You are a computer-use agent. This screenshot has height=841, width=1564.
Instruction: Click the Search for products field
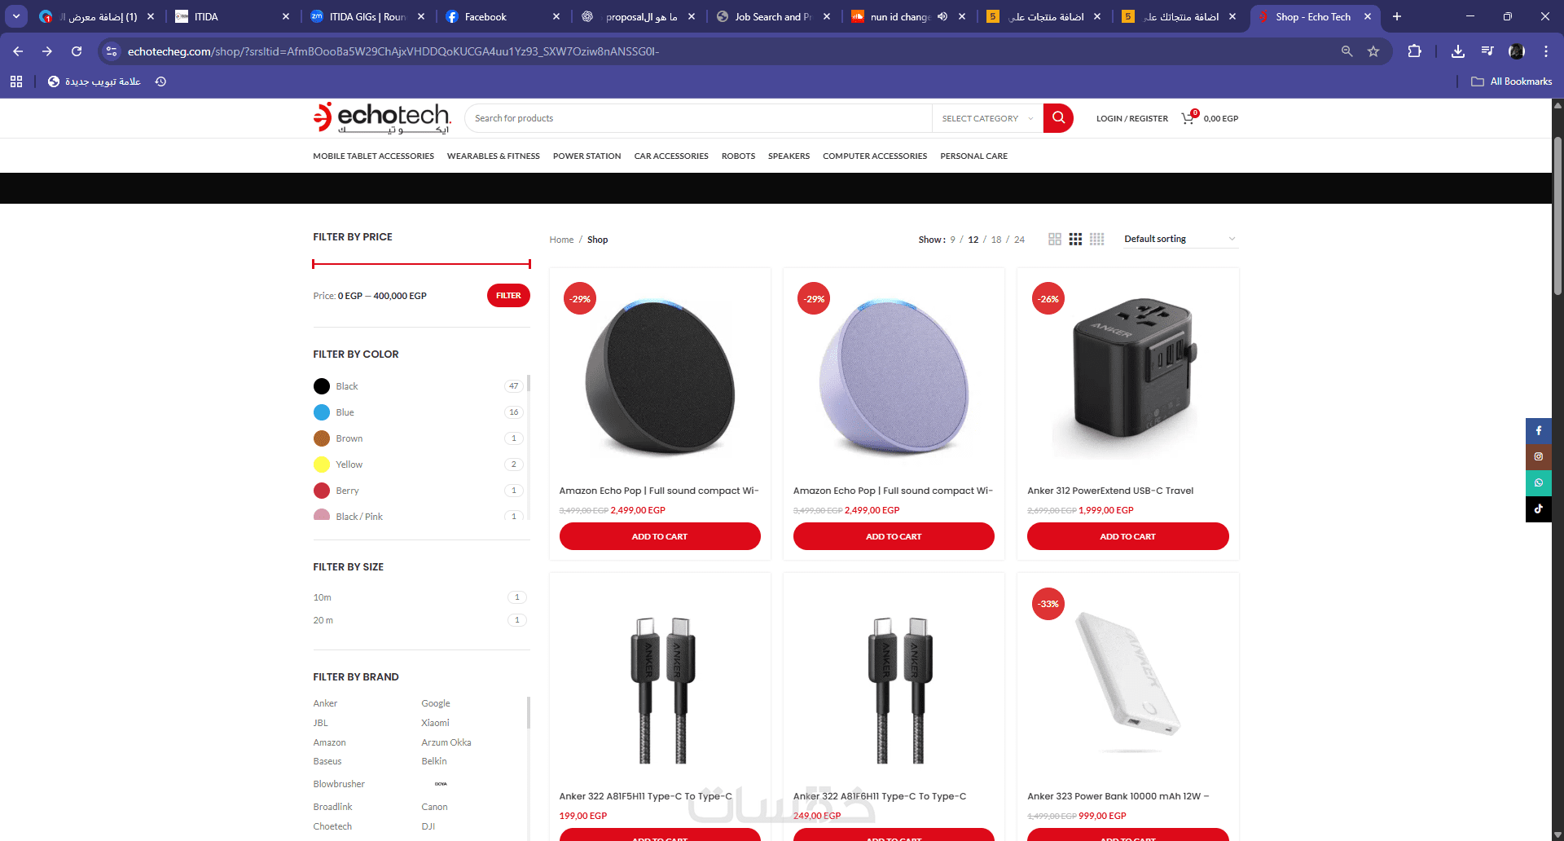pos(698,118)
